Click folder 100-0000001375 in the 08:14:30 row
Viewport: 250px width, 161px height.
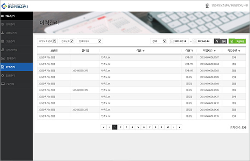pyautogui.click(x=80, y=110)
